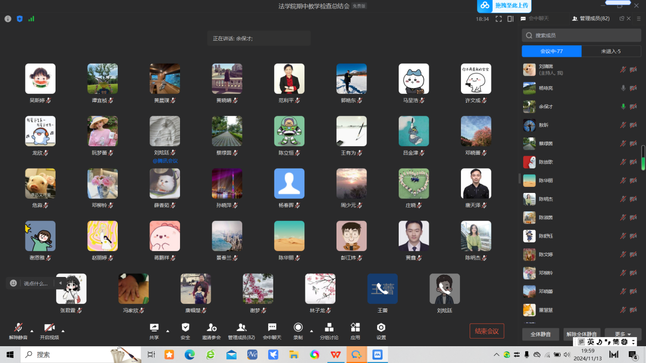Expand the 更多 dropdown in members panel
The height and width of the screenshot is (363, 646).
pos(623,334)
